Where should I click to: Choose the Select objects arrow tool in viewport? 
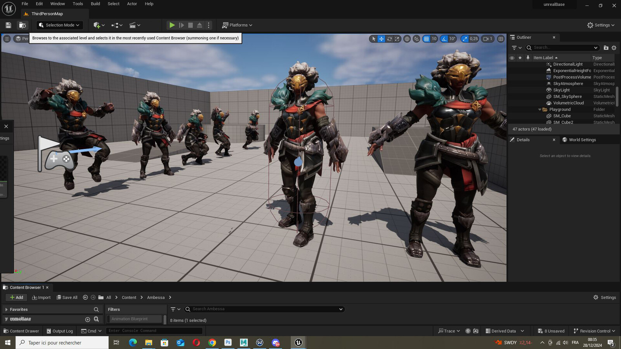click(373, 39)
